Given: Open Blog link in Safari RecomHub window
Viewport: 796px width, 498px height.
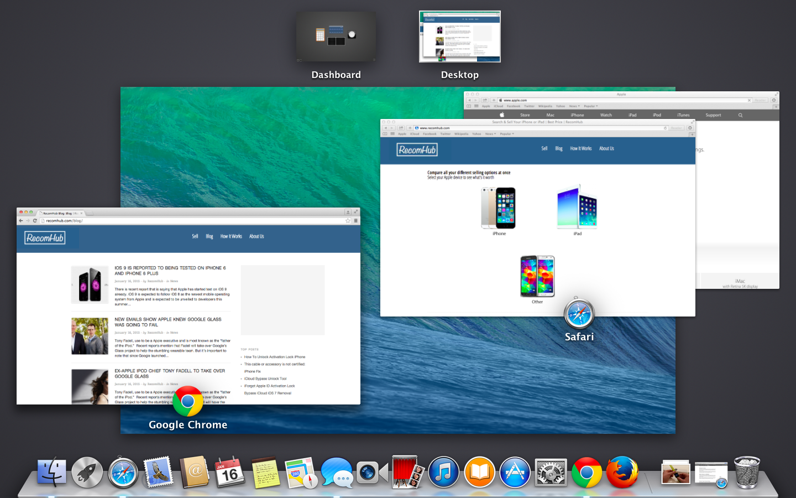Looking at the screenshot, I should (559, 148).
